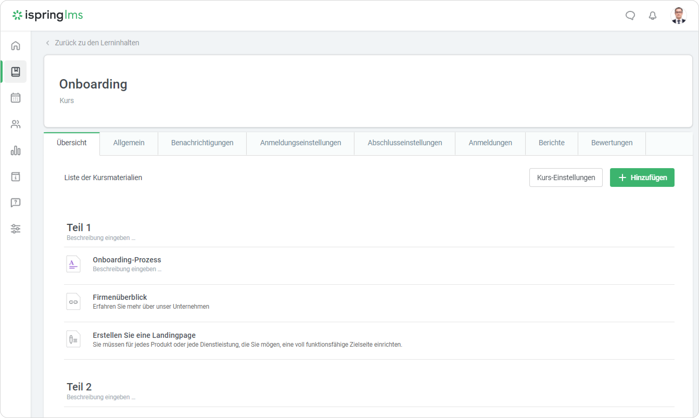The height and width of the screenshot is (418, 699).
Task: Click the notification bell icon
Action: [652, 16]
